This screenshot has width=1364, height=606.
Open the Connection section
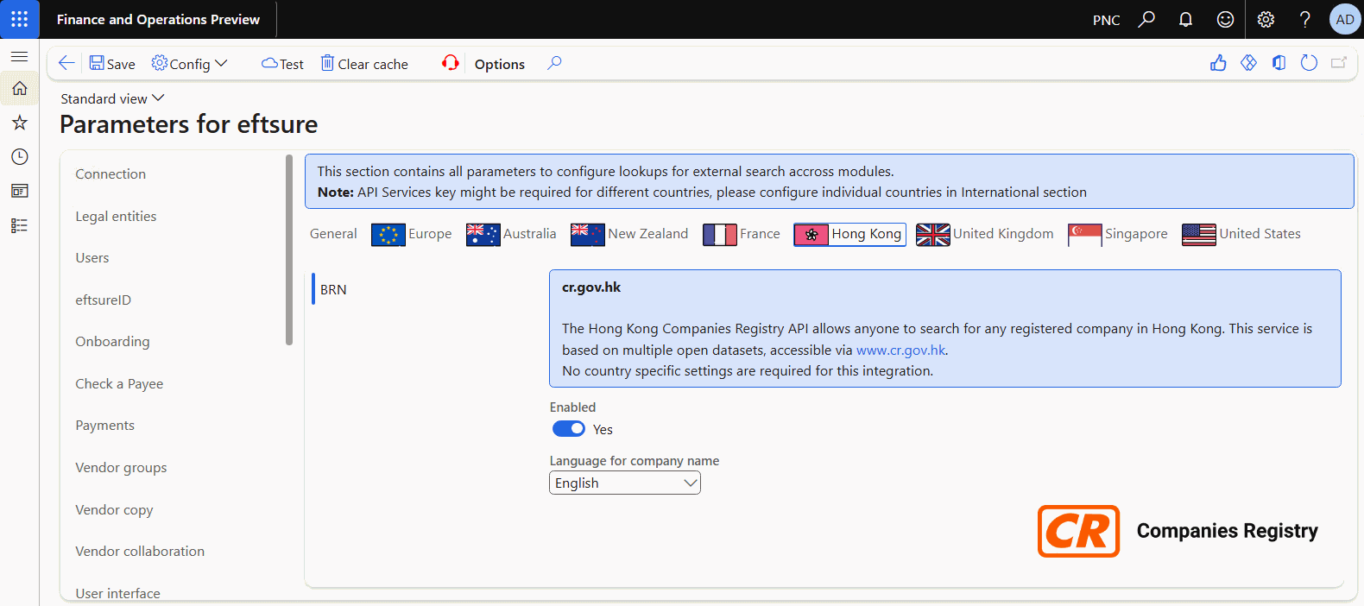(x=111, y=174)
